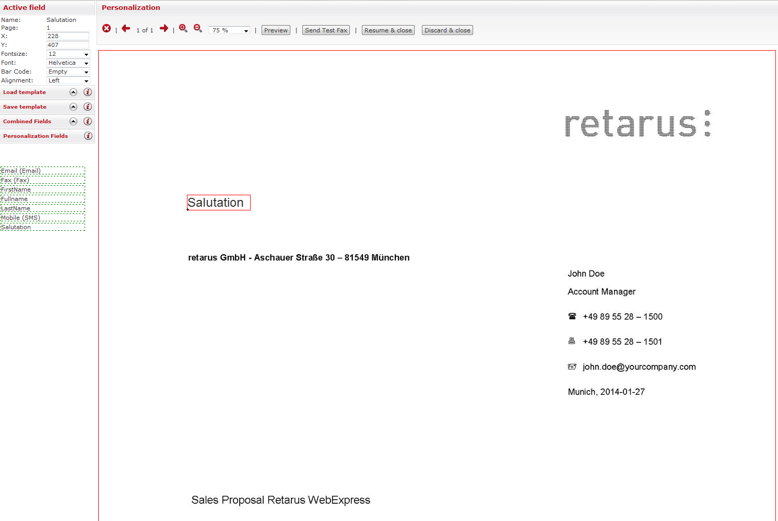The image size is (778, 521).
Task: Click Resume & close button
Action: 388,31
